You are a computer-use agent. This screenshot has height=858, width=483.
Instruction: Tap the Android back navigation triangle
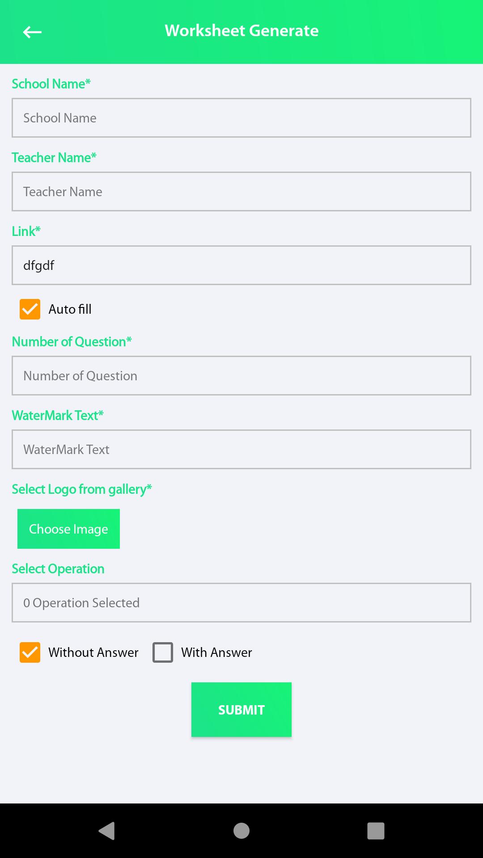click(107, 831)
